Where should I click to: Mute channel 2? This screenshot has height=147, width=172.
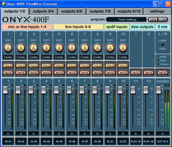(x=21, y=73)
